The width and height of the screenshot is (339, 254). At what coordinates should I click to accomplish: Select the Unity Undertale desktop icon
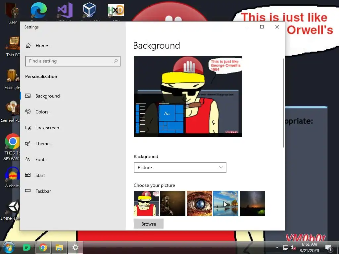click(x=11, y=210)
